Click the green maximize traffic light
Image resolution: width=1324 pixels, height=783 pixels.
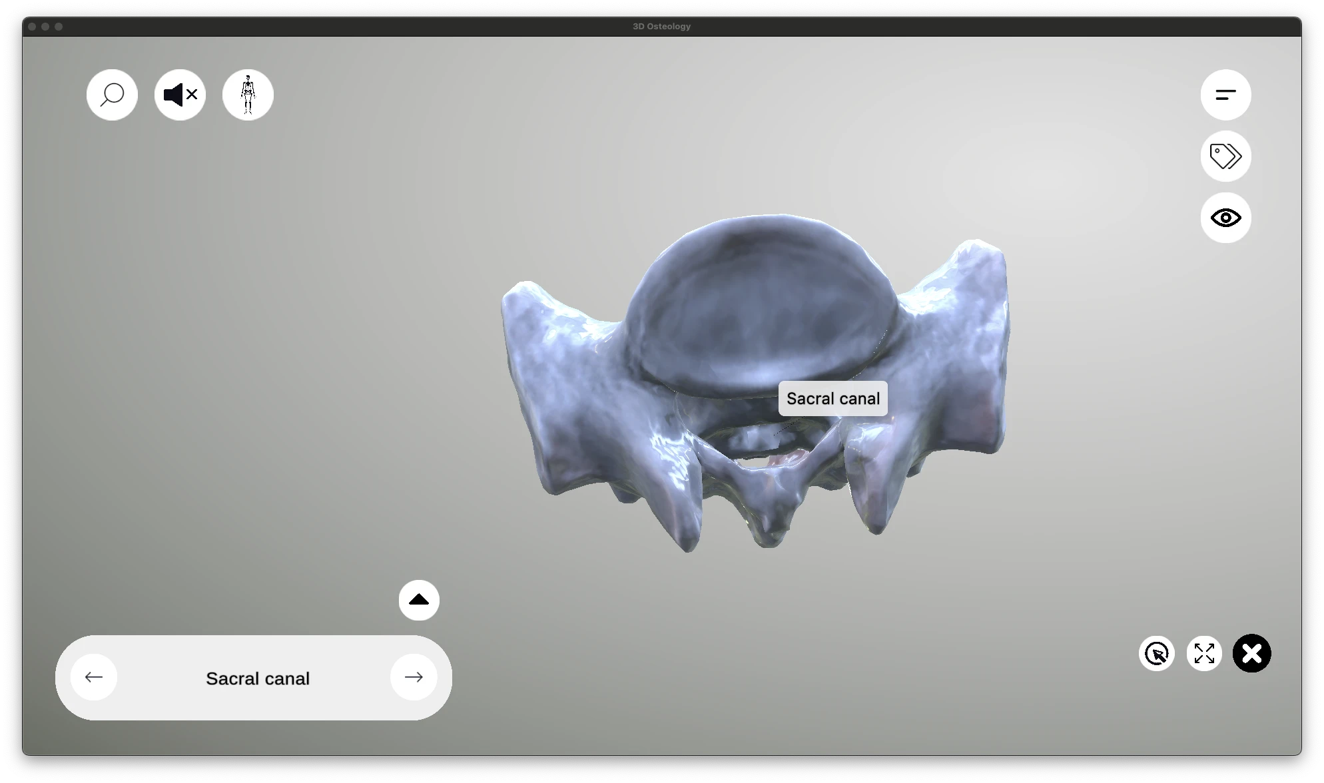60,27
